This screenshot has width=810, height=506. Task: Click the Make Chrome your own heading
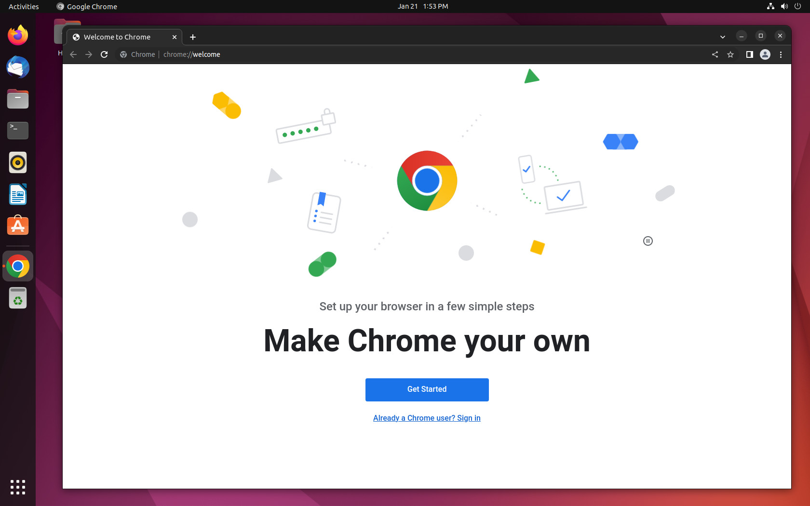[x=427, y=341]
